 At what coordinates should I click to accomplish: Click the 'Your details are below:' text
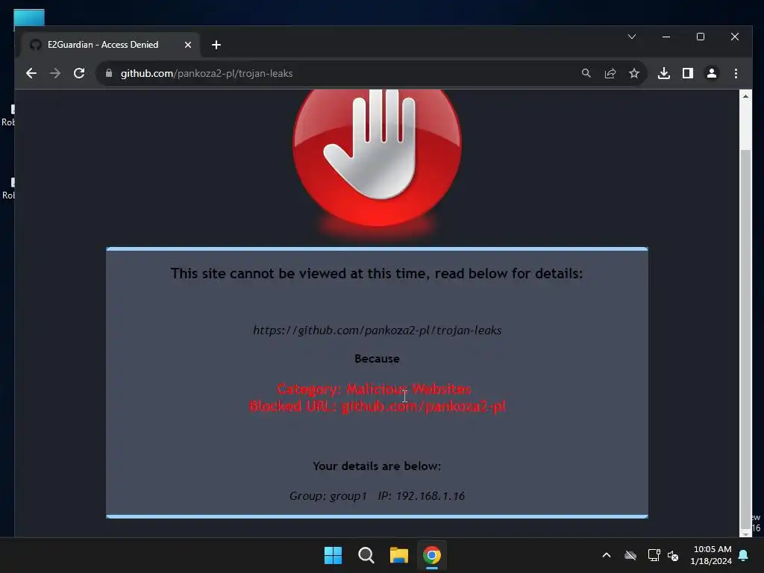click(x=377, y=466)
